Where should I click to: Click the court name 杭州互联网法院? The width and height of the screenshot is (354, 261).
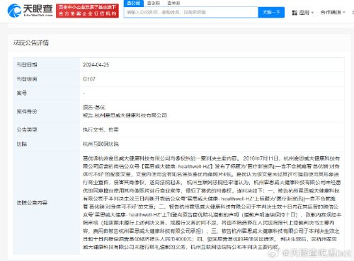[x=101, y=144]
